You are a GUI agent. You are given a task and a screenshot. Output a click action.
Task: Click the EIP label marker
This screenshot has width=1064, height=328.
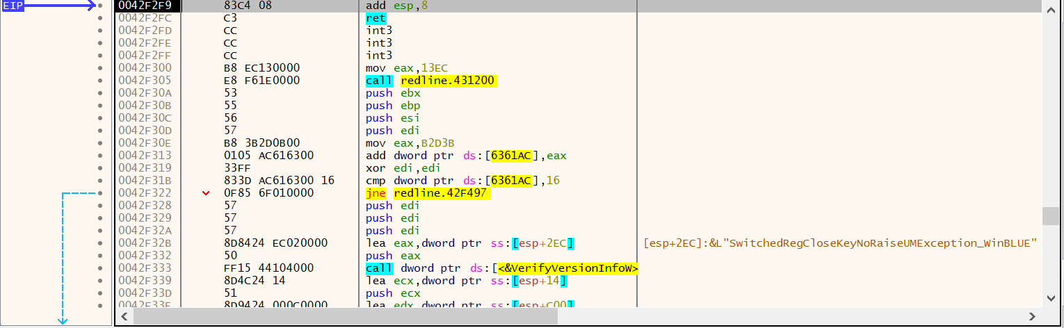(14, 6)
